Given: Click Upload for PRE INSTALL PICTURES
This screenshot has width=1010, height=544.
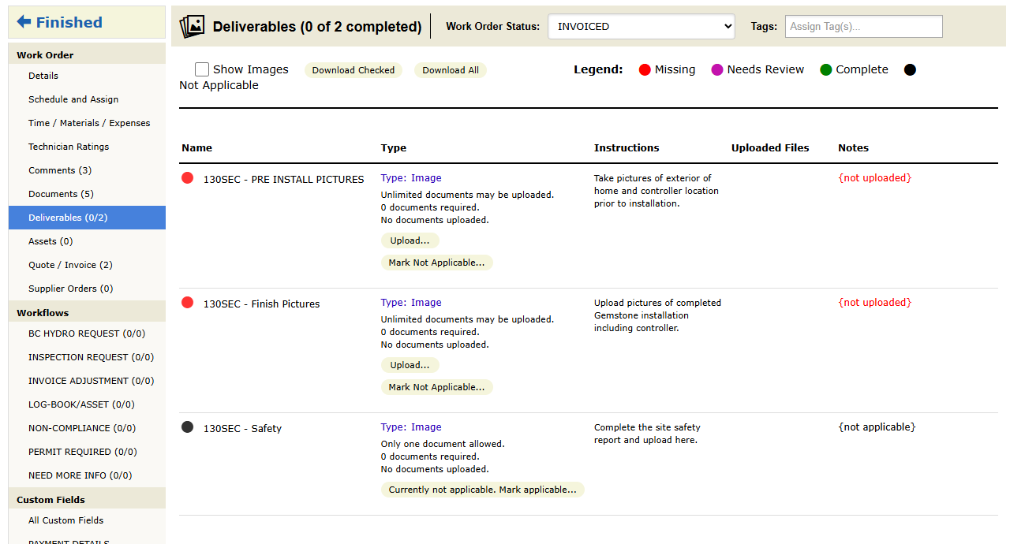Looking at the screenshot, I should [x=410, y=240].
